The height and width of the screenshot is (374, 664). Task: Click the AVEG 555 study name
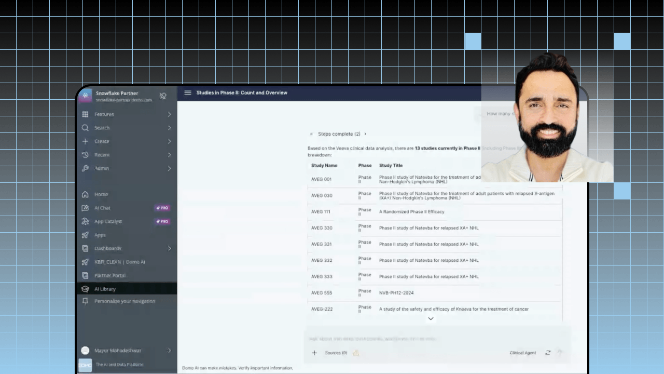tap(322, 293)
